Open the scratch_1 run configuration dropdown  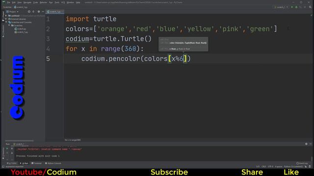click(281, 7)
